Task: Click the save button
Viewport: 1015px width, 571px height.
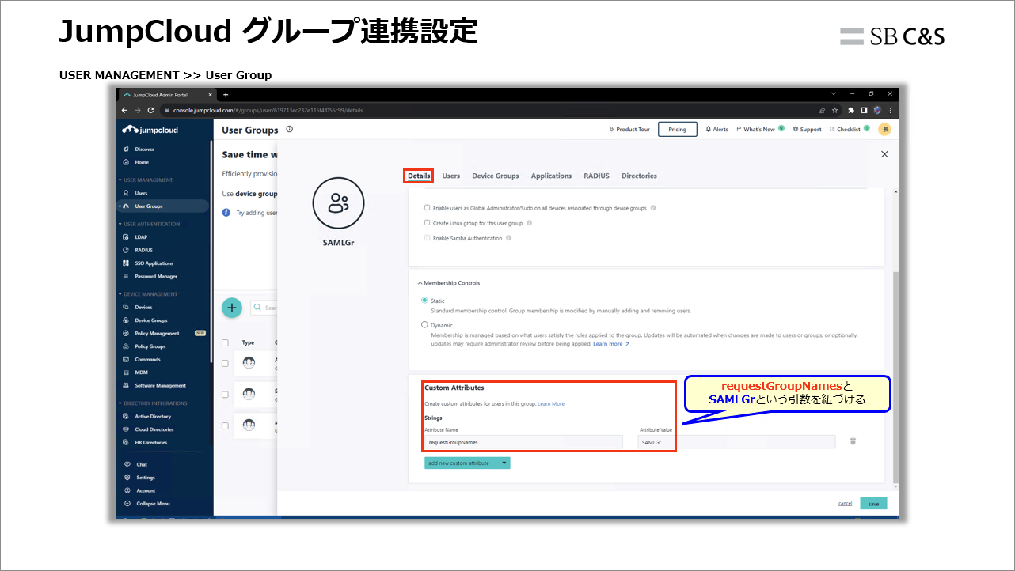Action: tap(873, 504)
